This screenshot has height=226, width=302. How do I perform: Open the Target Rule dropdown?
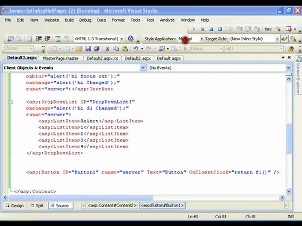pyautogui.click(x=277, y=39)
